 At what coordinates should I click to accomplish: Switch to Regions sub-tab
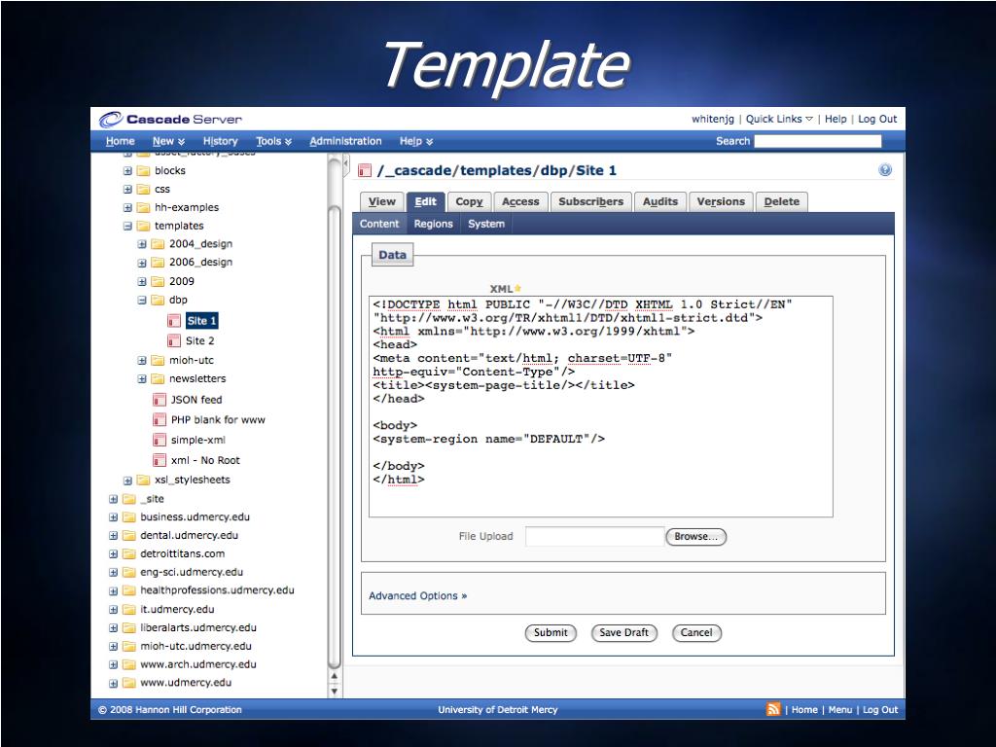(433, 224)
